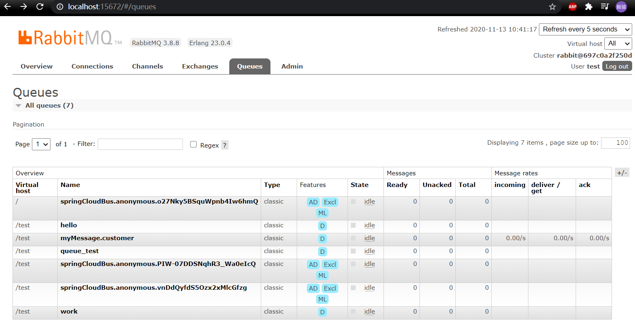Reload the page with refresh icon
The height and width of the screenshot is (324, 635).
40,6
